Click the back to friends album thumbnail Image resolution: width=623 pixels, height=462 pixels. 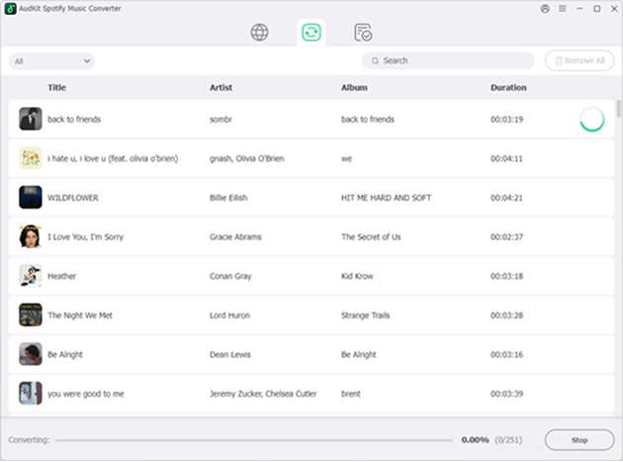coord(31,119)
